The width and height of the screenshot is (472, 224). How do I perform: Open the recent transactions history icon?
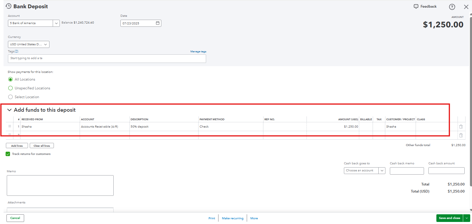click(9, 6)
